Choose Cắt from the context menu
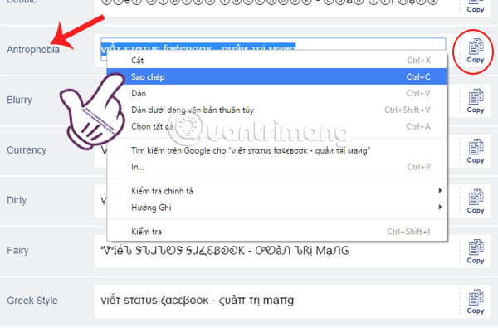 (277, 60)
